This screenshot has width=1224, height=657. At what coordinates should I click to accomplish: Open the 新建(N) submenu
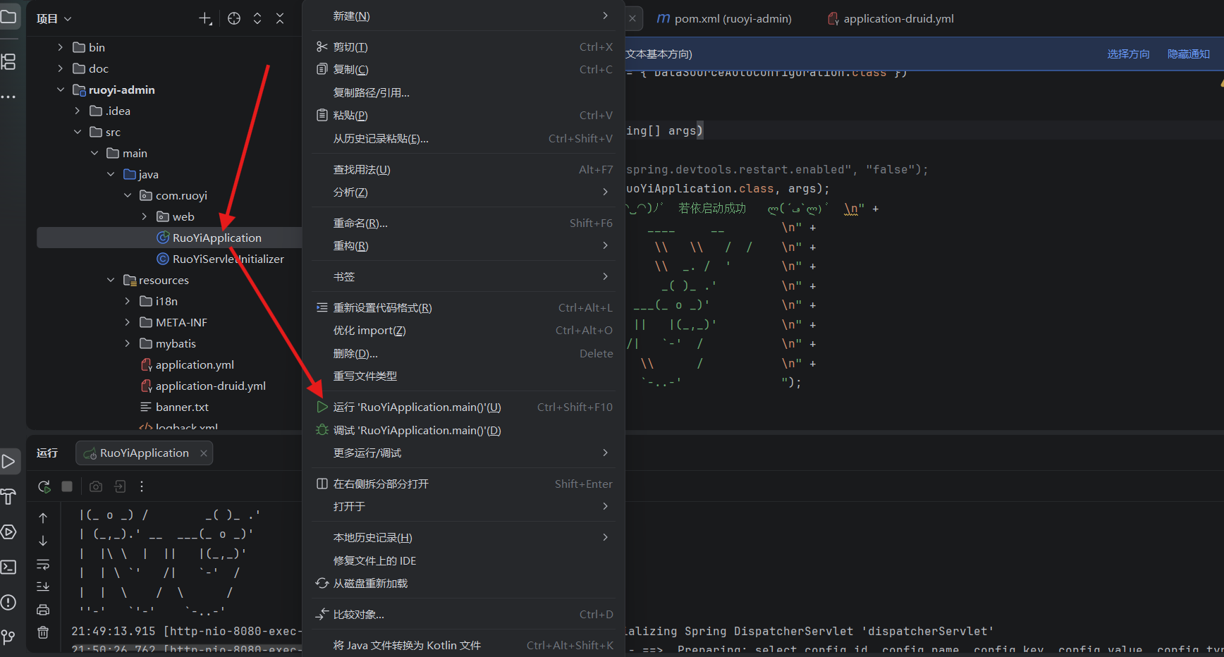463,16
